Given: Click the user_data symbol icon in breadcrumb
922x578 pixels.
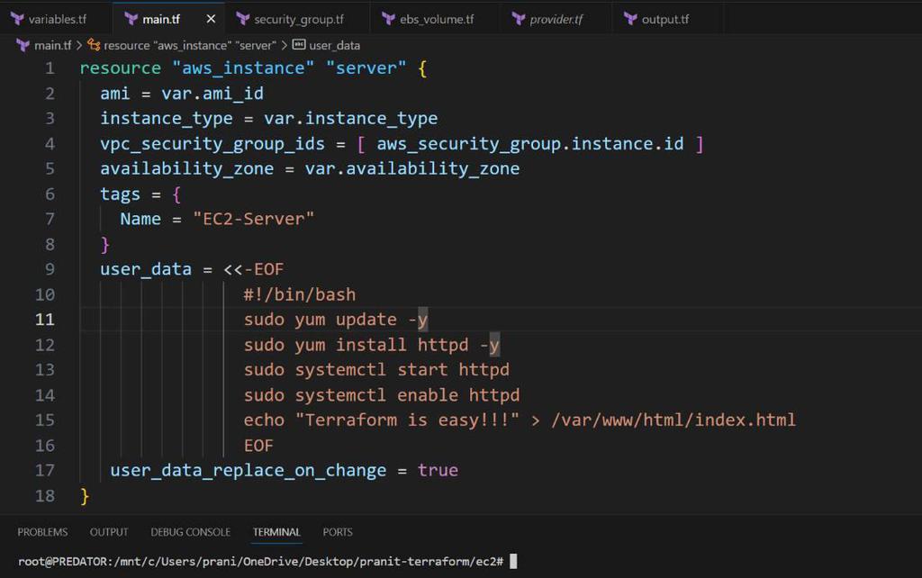Looking at the screenshot, I should [x=299, y=45].
